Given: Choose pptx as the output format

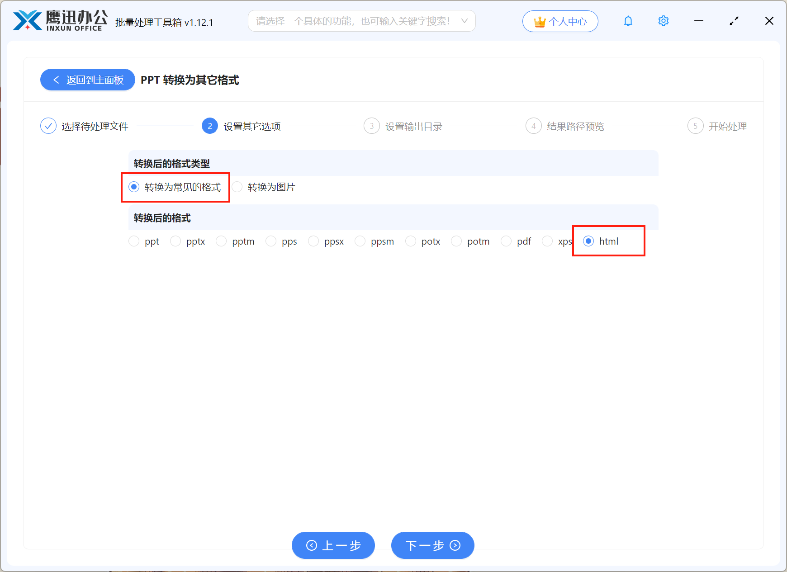Looking at the screenshot, I should tap(175, 241).
